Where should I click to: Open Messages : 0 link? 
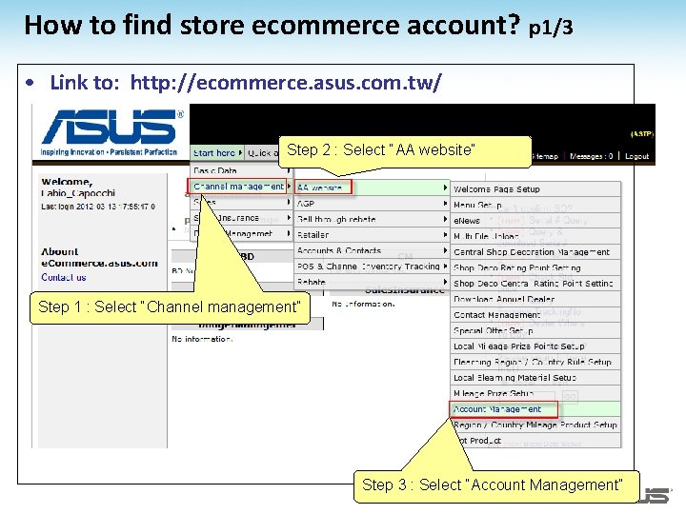point(591,156)
